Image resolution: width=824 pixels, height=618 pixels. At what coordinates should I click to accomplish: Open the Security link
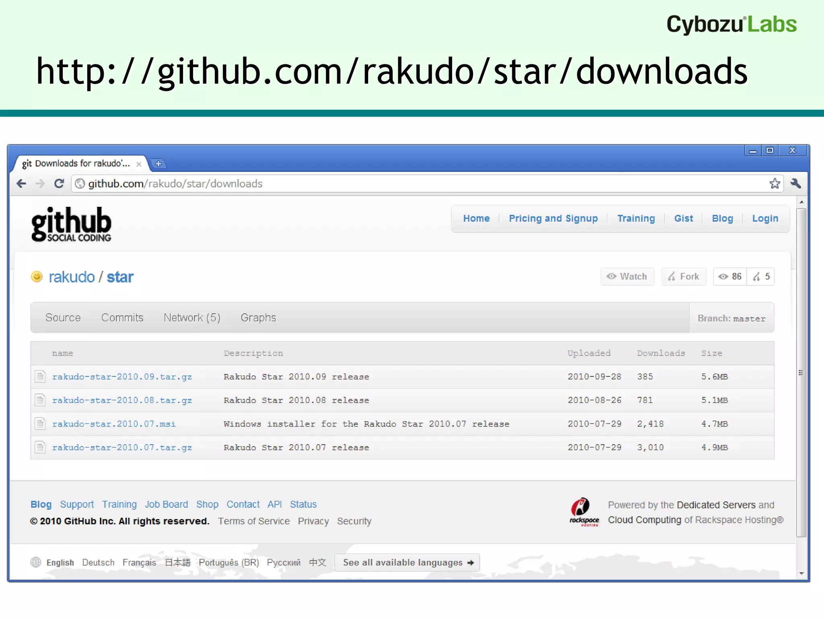[x=354, y=521]
